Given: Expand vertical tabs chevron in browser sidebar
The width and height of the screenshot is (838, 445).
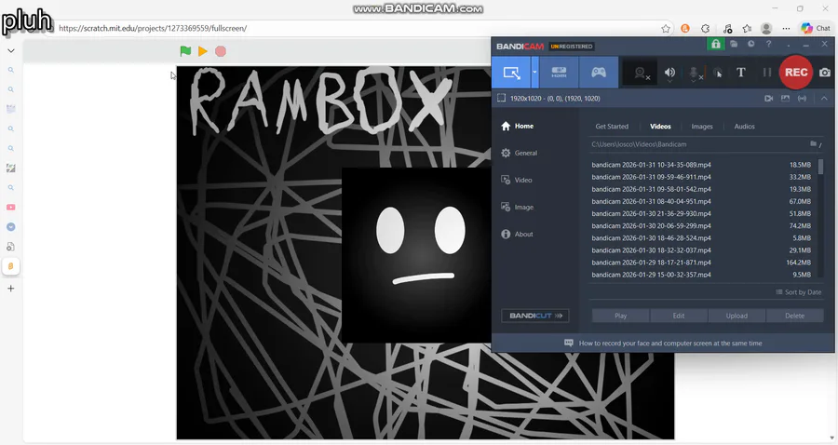Looking at the screenshot, I should 10,51.
